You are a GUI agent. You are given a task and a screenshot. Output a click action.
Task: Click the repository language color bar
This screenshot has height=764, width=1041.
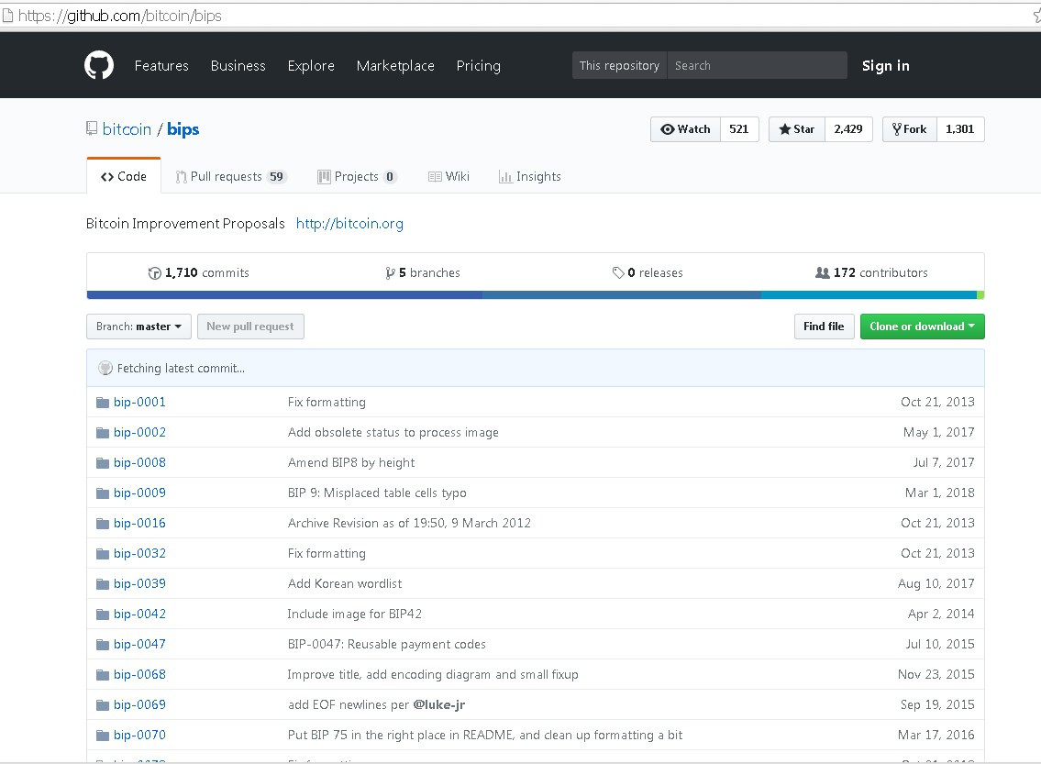535,294
